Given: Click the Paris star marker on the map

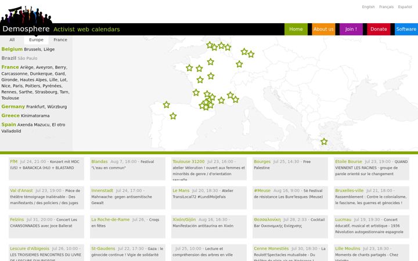Looking at the screenshot, I should [x=210, y=62].
